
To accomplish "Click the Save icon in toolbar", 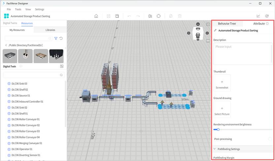I will coord(117,16).
